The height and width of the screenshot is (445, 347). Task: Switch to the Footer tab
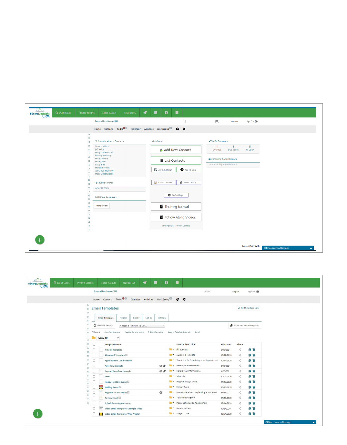pyautogui.click(x=136, y=318)
